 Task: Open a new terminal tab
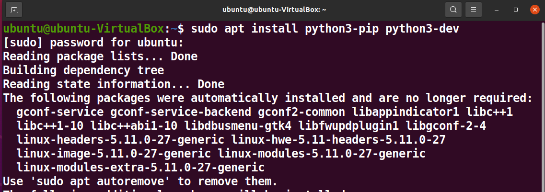[14, 10]
